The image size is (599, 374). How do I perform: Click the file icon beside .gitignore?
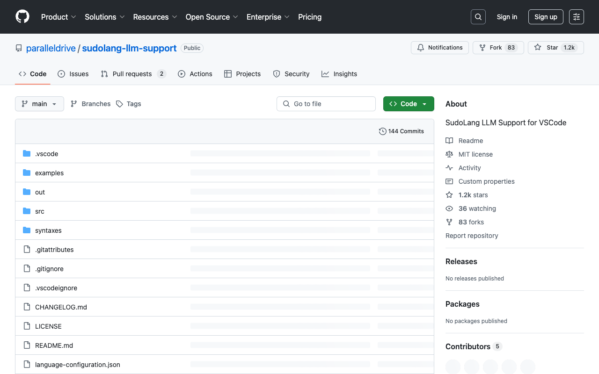pos(27,268)
